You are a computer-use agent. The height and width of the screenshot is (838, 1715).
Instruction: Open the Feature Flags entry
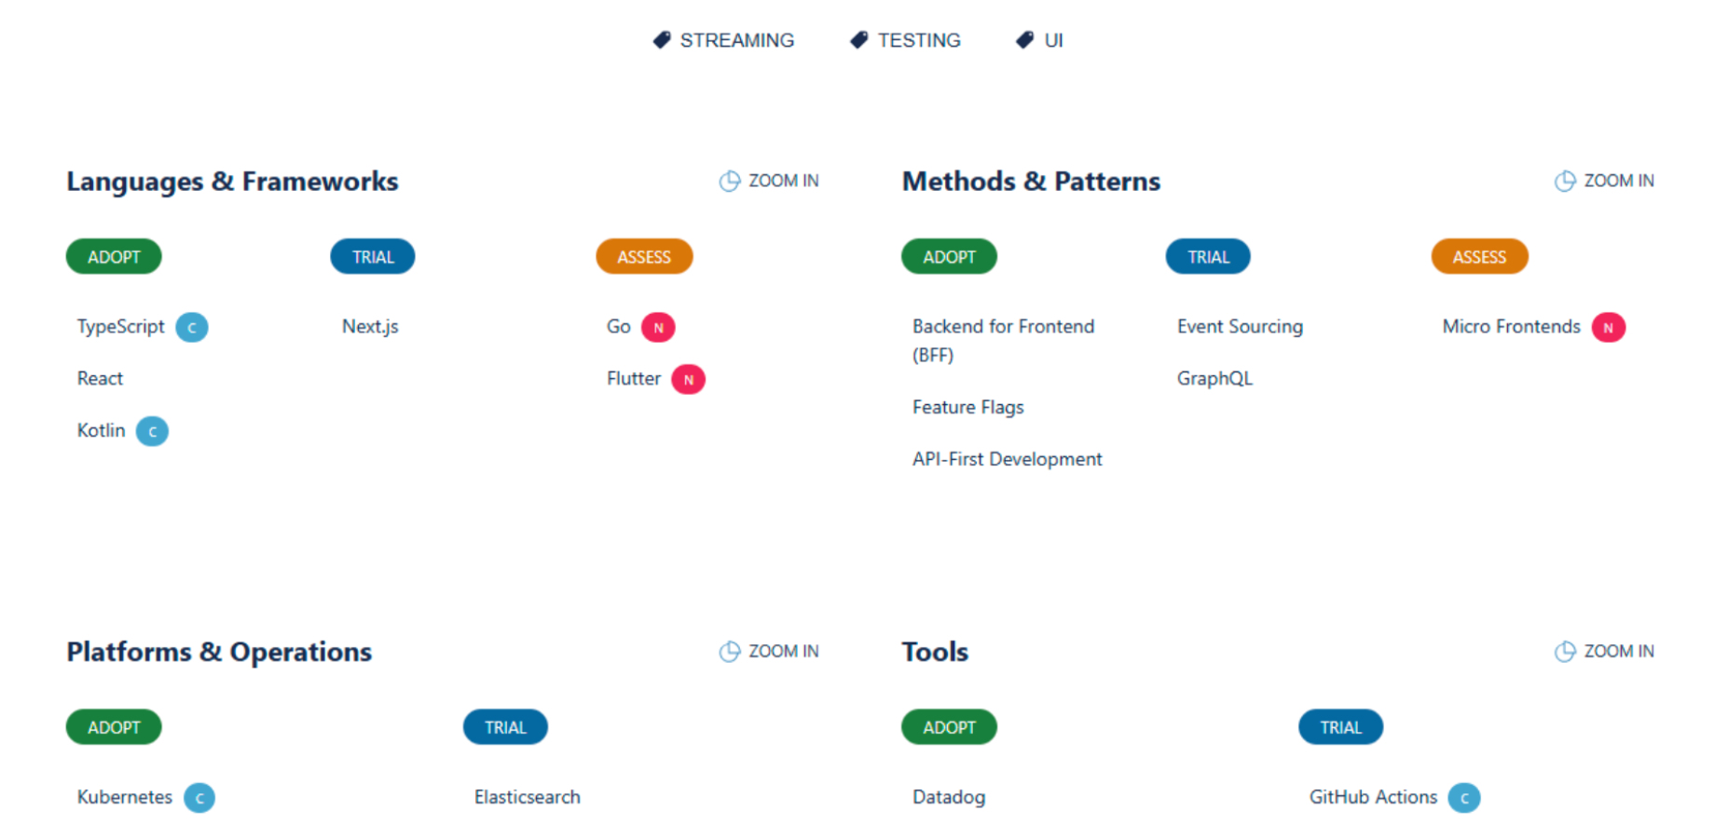coord(967,407)
